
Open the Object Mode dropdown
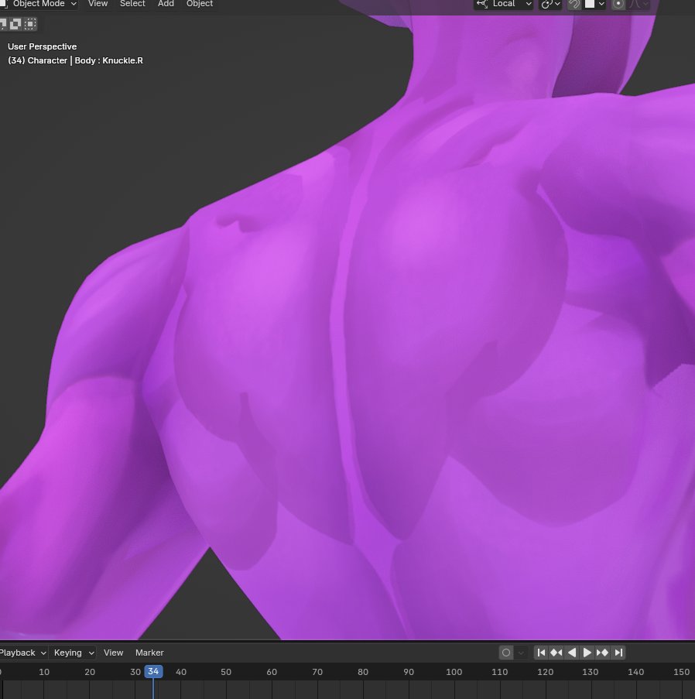pyautogui.click(x=39, y=4)
